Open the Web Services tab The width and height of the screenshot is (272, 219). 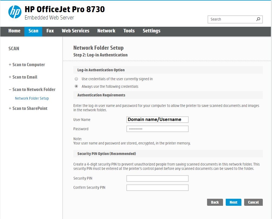pos(76,31)
